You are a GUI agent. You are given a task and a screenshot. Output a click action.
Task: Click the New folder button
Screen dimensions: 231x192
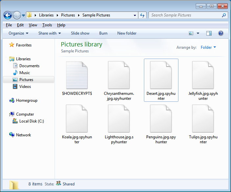pos(127,33)
